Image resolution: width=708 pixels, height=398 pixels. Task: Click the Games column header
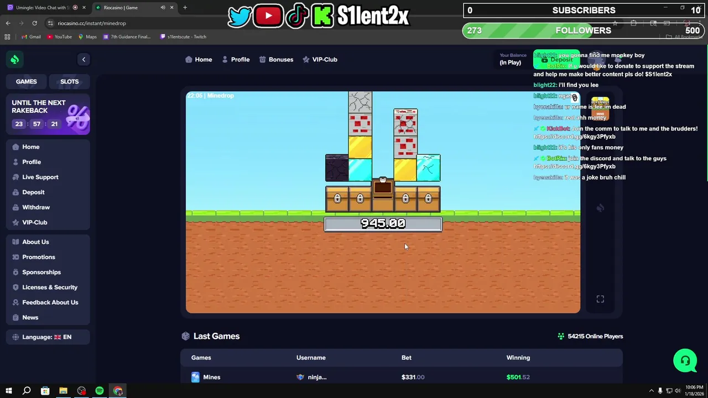201,358
